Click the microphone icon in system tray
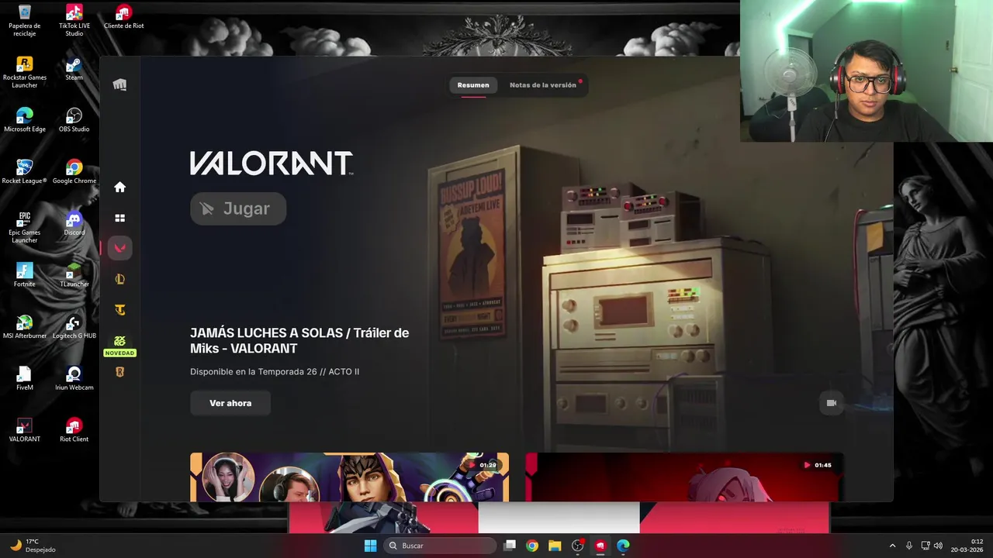Screen dimensions: 993x558 (909, 546)
